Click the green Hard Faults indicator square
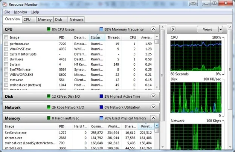235x152 pixels. (x=49, y=118)
